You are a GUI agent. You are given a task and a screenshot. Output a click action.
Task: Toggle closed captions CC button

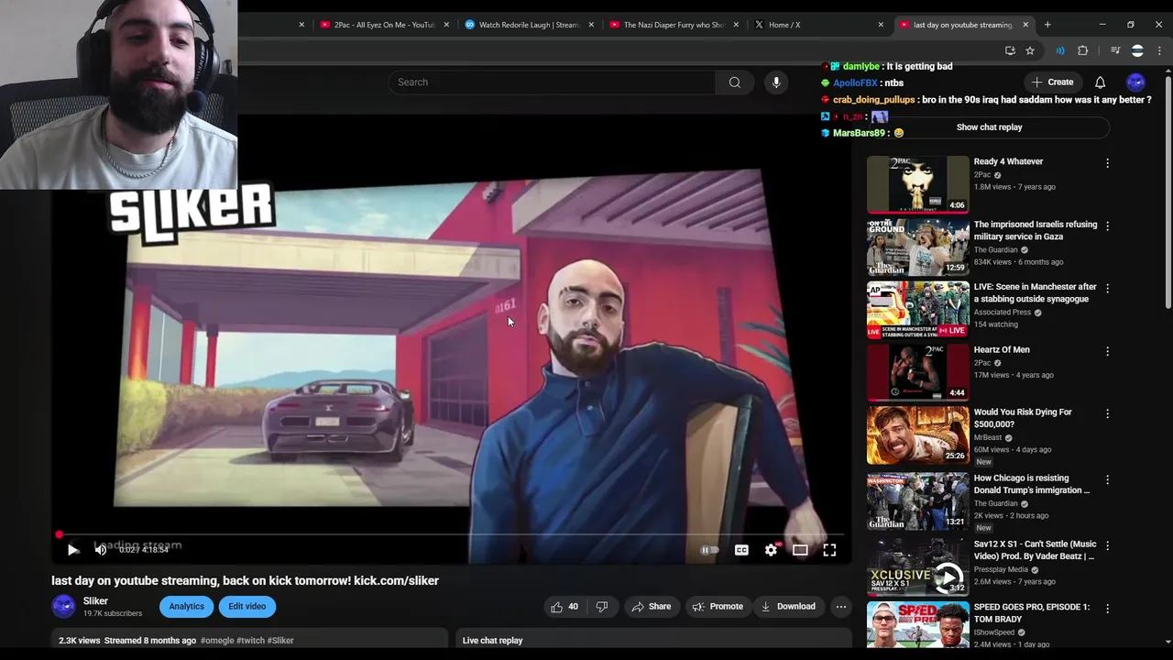tap(741, 550)
